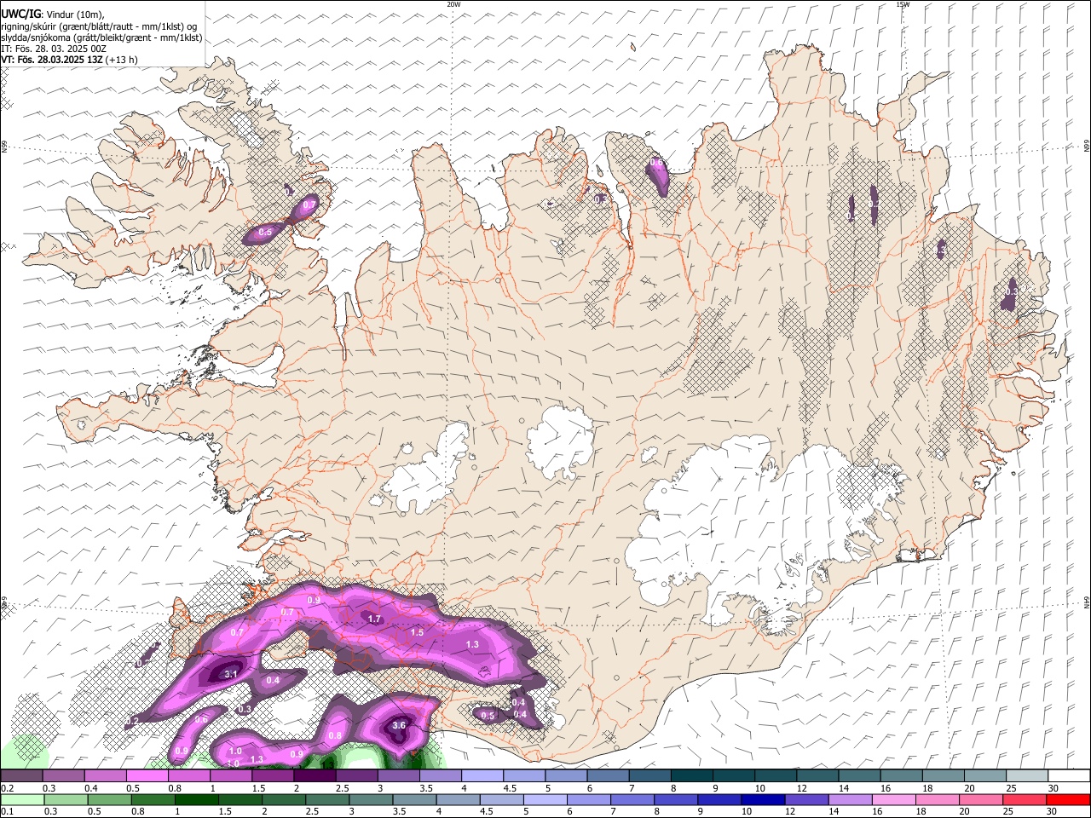Click the 1.5 value inside the purple map area

click(x=417, y=632)
